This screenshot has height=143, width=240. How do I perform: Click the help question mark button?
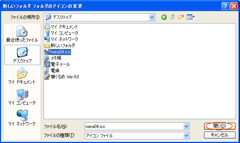tap(225, 6)
